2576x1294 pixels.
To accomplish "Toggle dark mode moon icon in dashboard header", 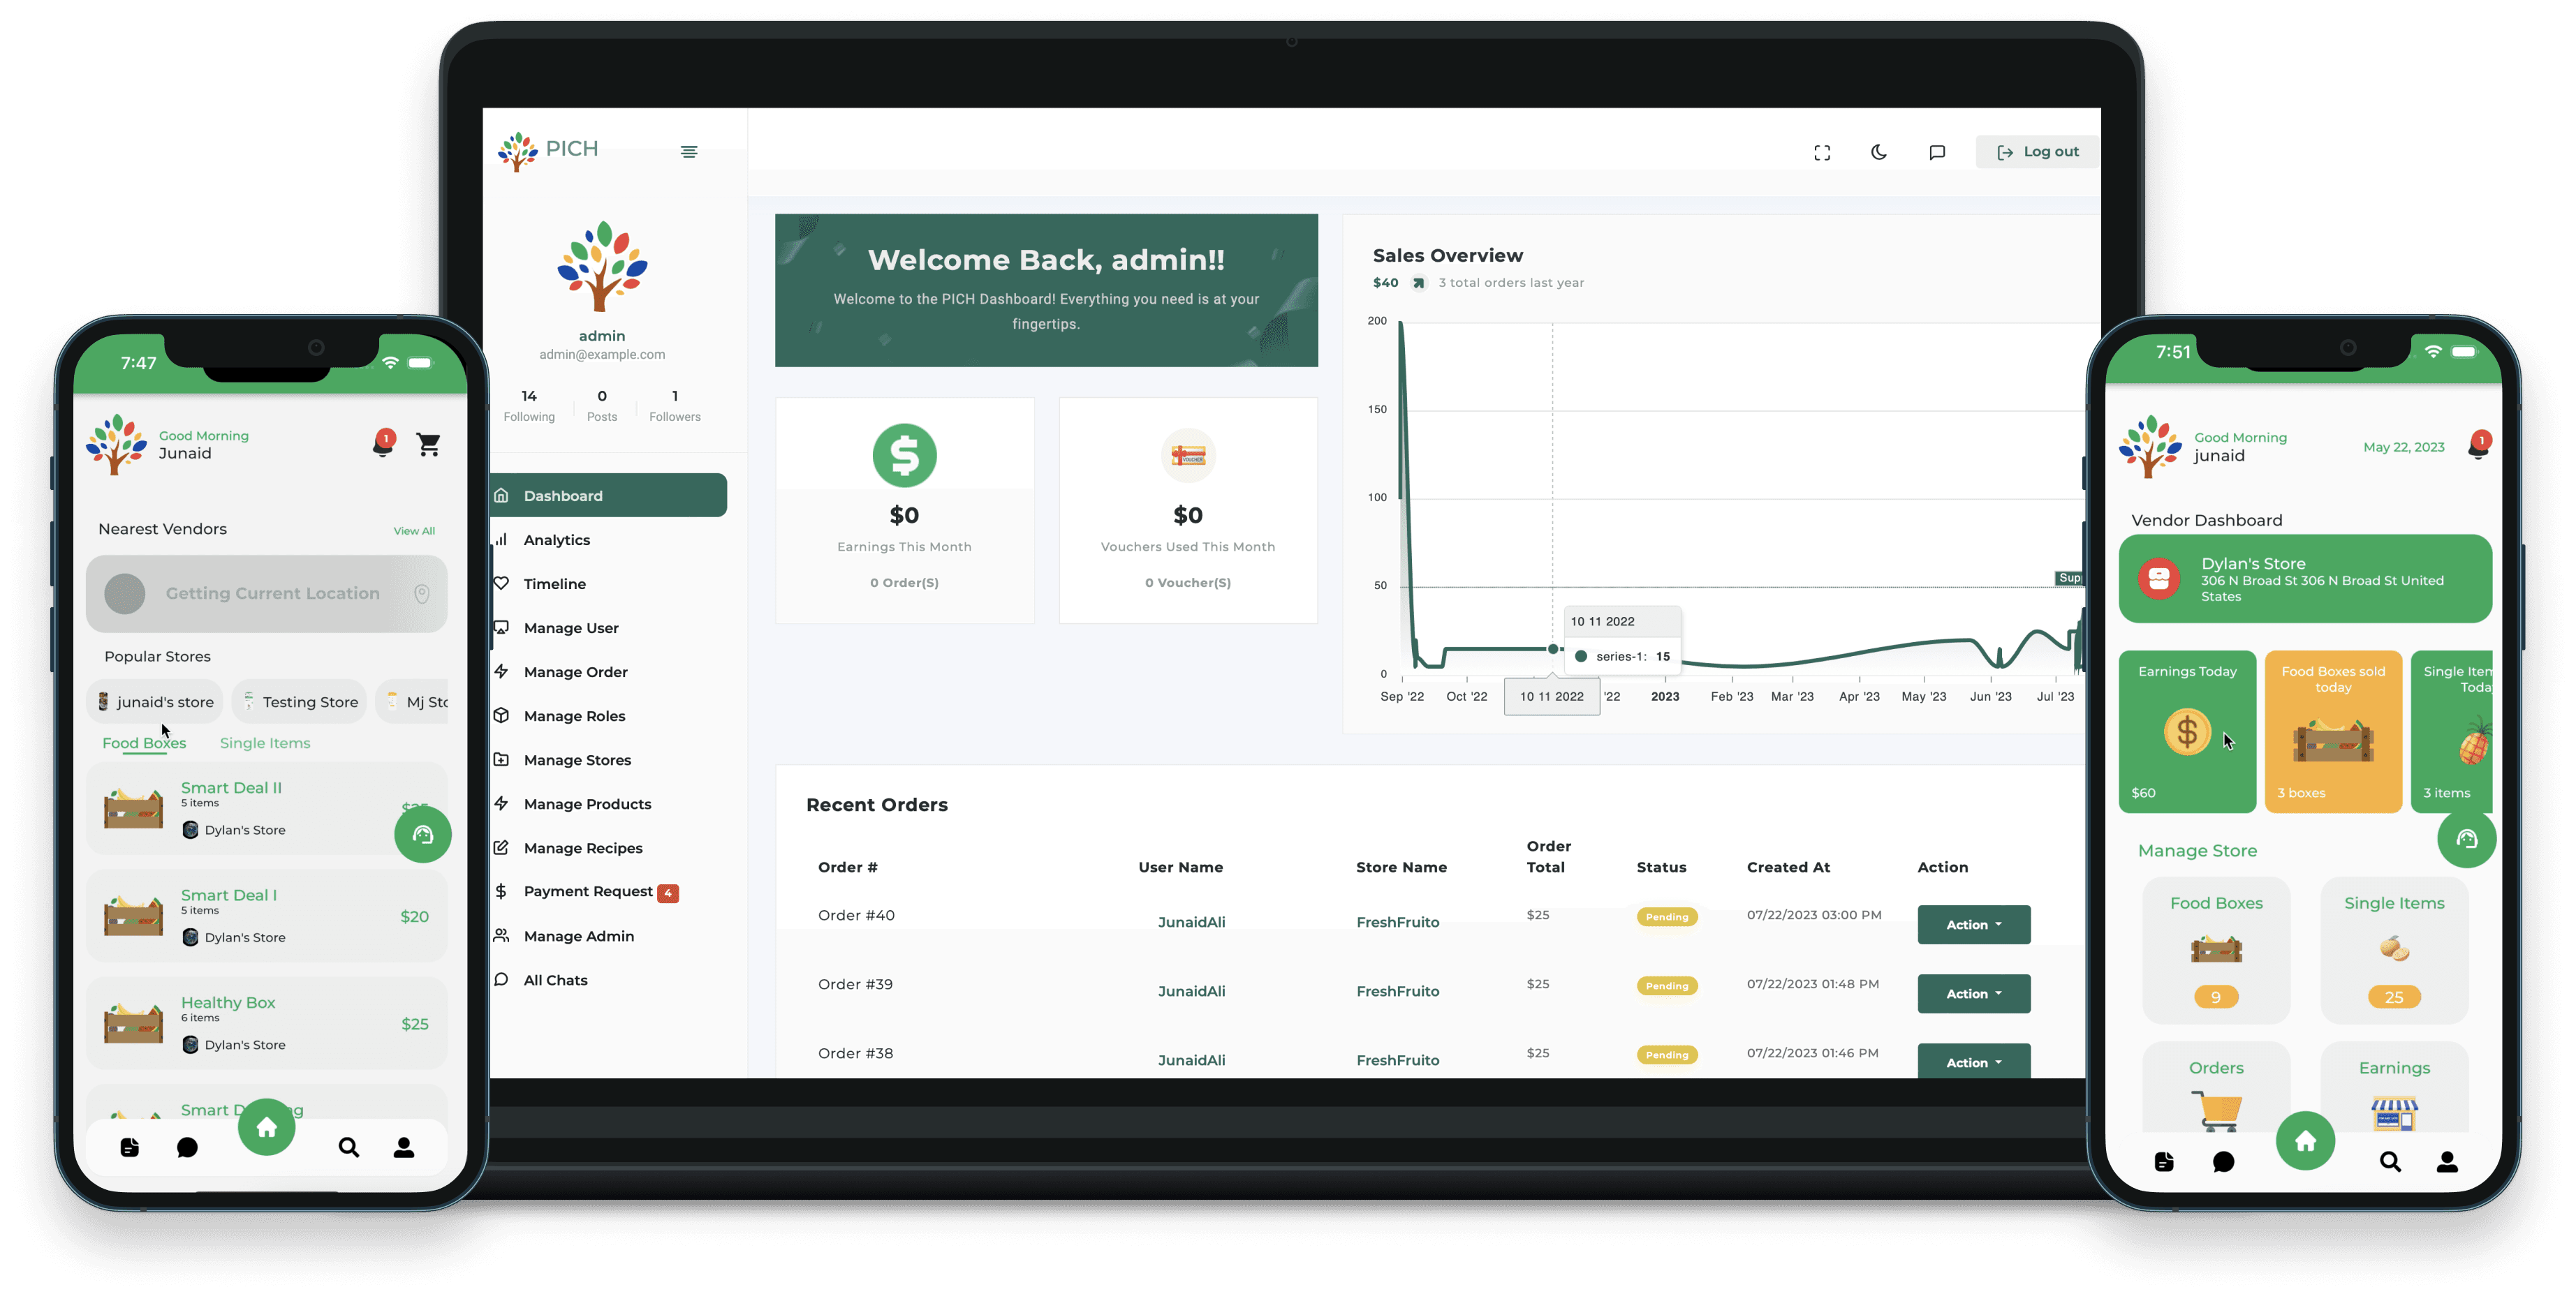I will [1879, 152].
